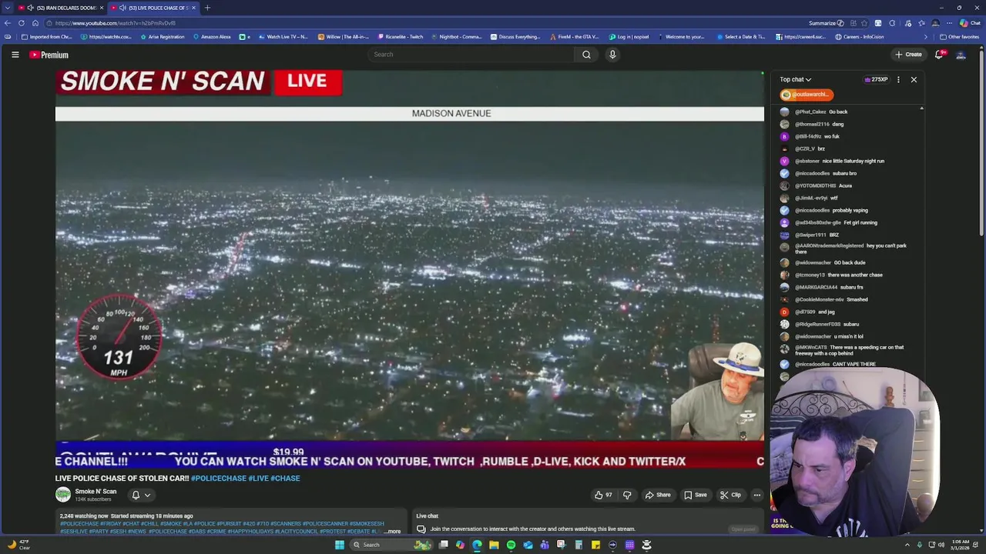Image resolution: width=986 pixels, height=554 pixels.
Task: Close the live chat panel
Action: (x=914, y=79)
